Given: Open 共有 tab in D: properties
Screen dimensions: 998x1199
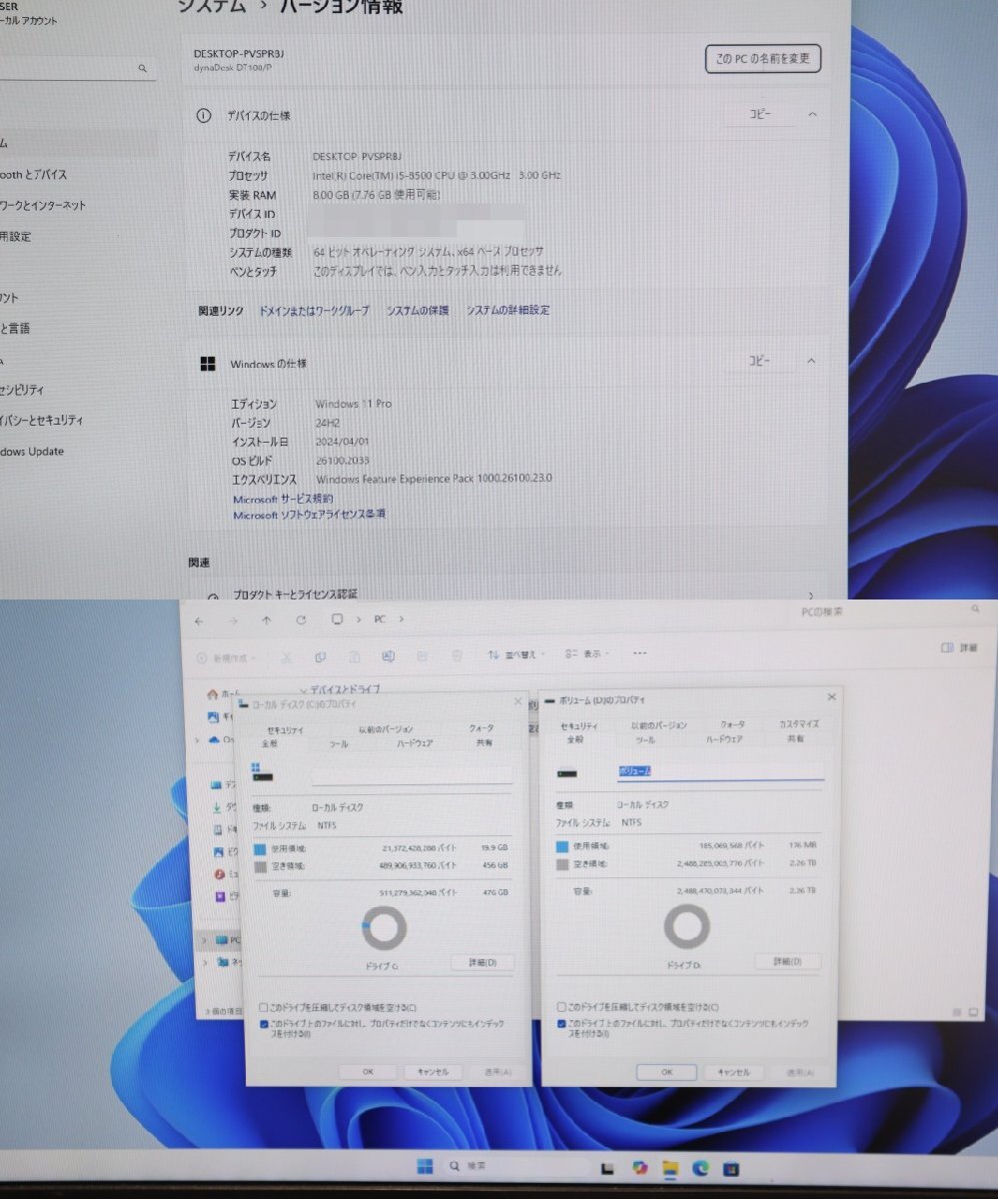Looking at the screenshot, I should [x=795, y=739].
